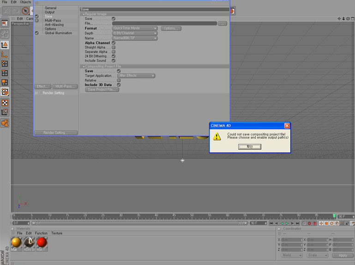Click the orange primitives objects icon

pyautogui.click(x=5, y=123)
